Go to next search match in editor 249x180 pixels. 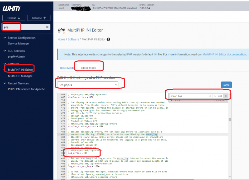pyautogui.click(x=215, y=96)
